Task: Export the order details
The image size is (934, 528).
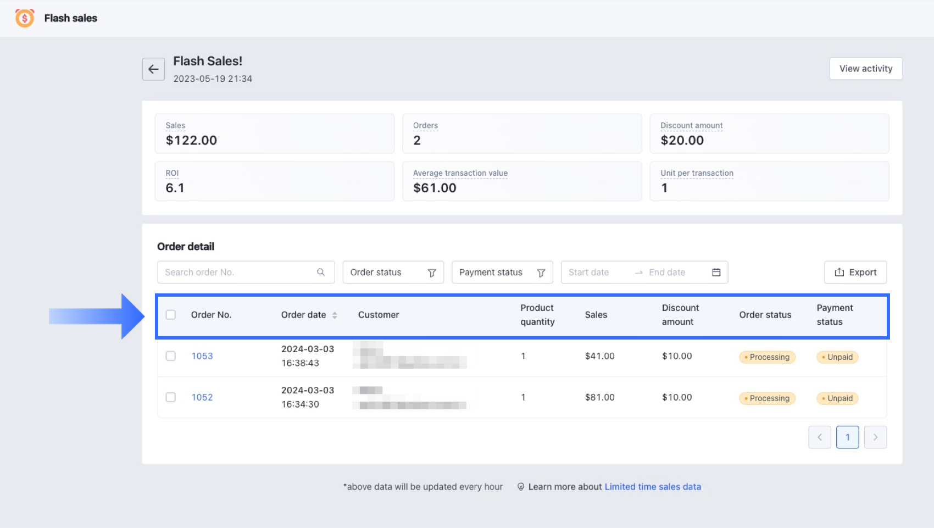Action: click(x=855, y=273)
